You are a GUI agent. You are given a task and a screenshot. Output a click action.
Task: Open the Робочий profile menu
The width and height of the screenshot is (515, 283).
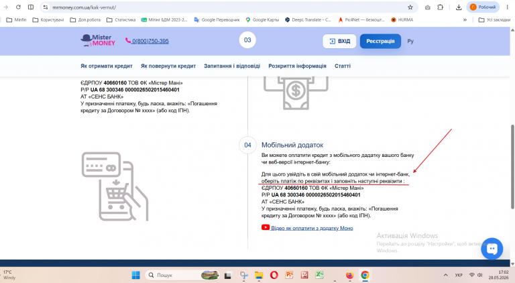483,7
